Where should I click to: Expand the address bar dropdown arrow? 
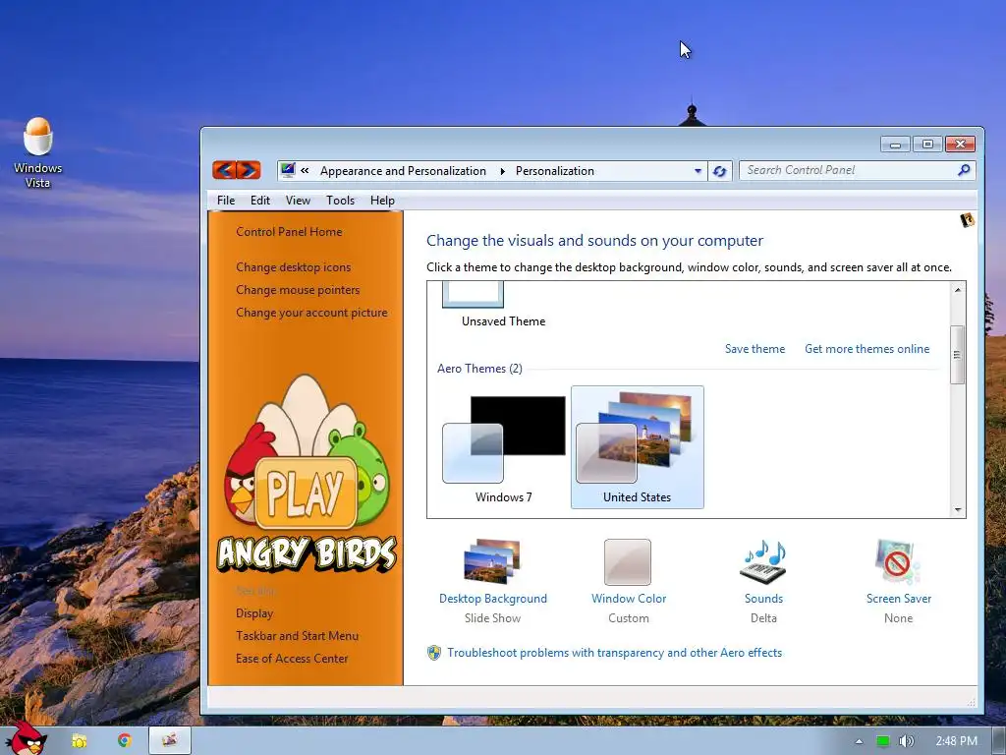[x=698, y=171]
